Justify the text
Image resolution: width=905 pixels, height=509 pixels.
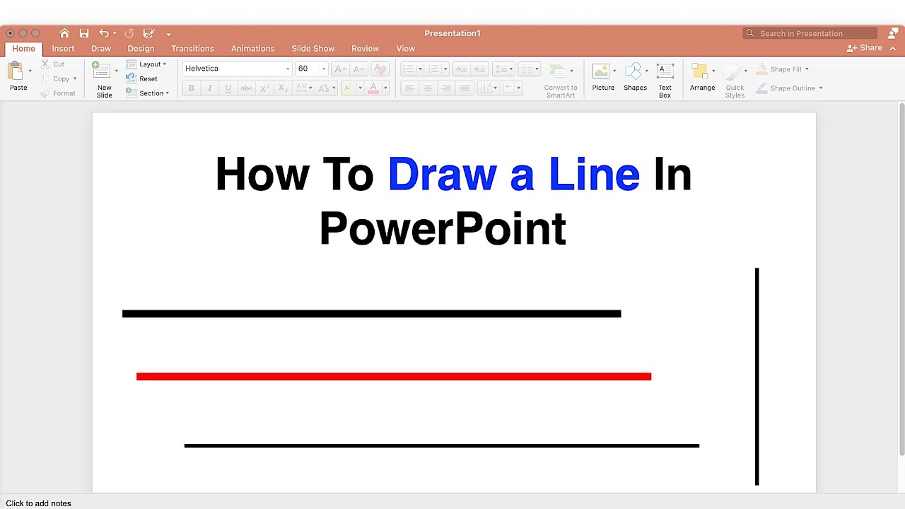point(465,88)
